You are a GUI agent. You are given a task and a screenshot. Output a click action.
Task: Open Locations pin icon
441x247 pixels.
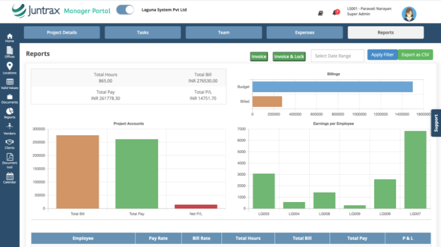[9, 68]
